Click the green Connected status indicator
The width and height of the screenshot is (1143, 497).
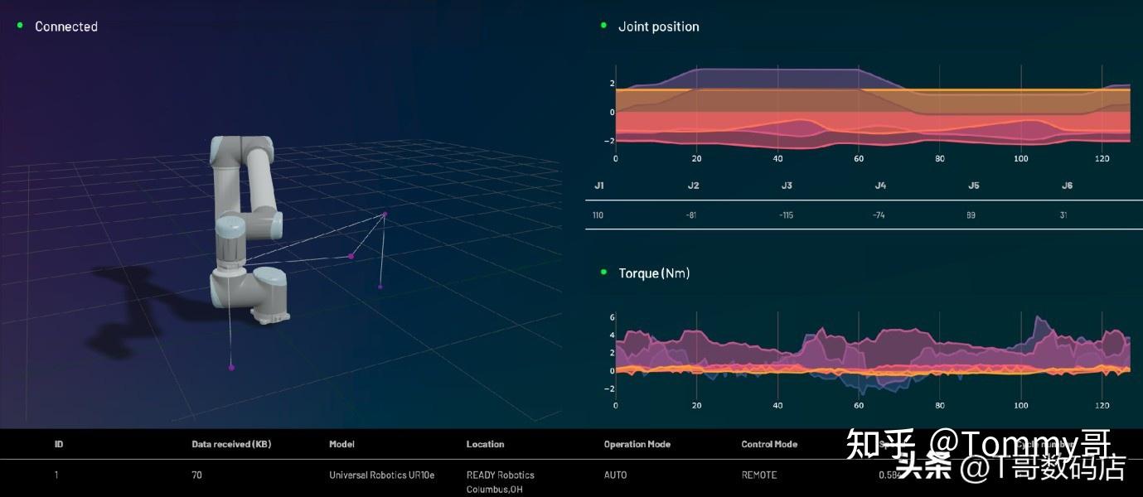19,26
